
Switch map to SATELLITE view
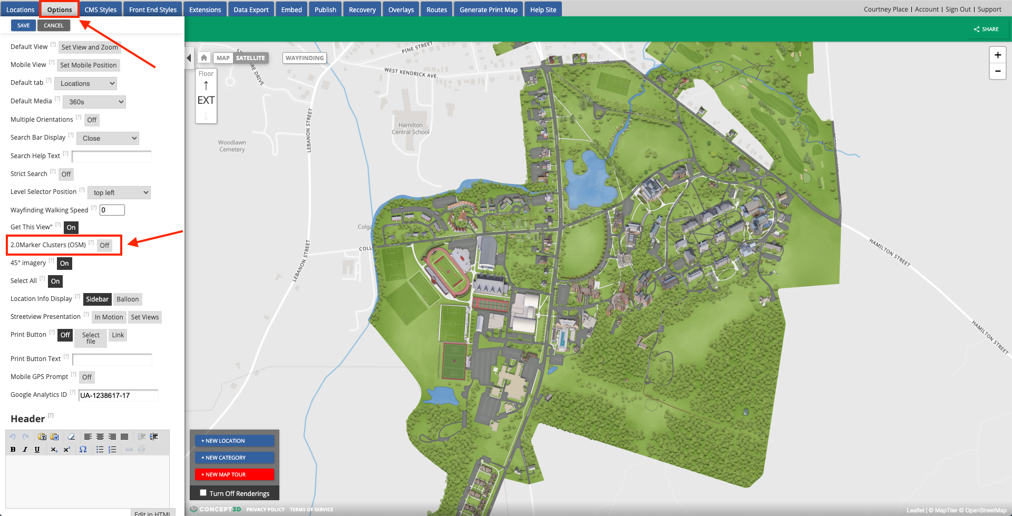coord(250,58)
